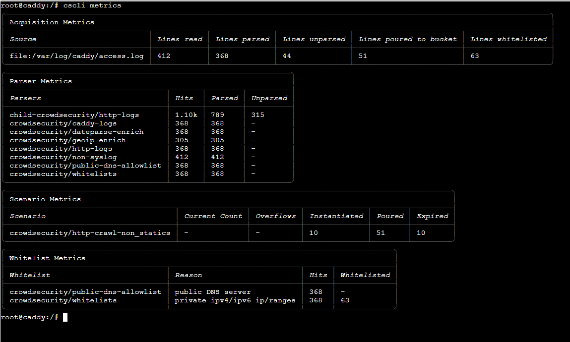Select the Lines unparsed value 44
The height and width of the screenshot is (342, 570).
(287, 56)
